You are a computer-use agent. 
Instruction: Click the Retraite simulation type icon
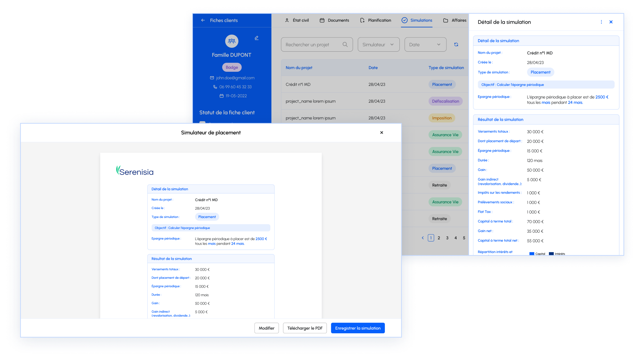tap(440, 185)
